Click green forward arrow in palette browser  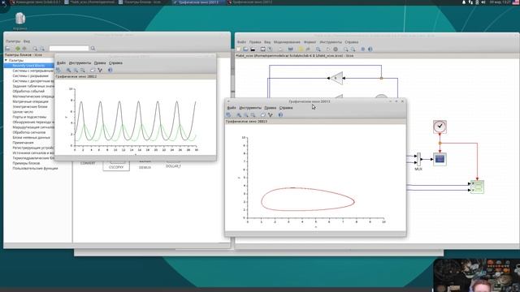[17, 49]
